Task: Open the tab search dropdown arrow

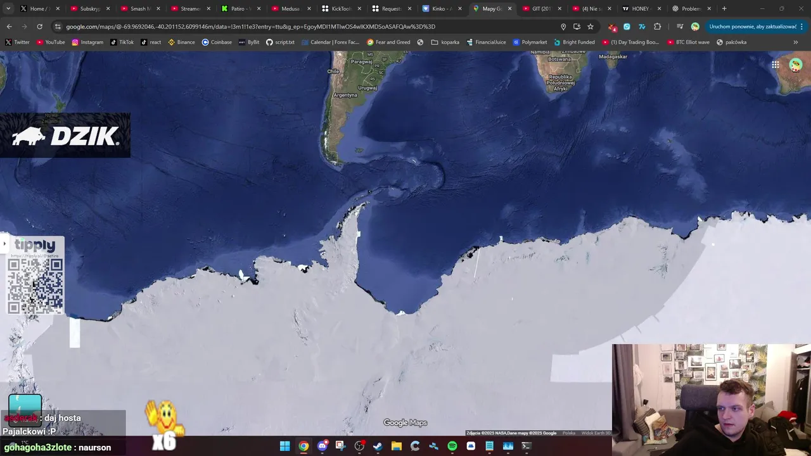Action: coord(8,9)
